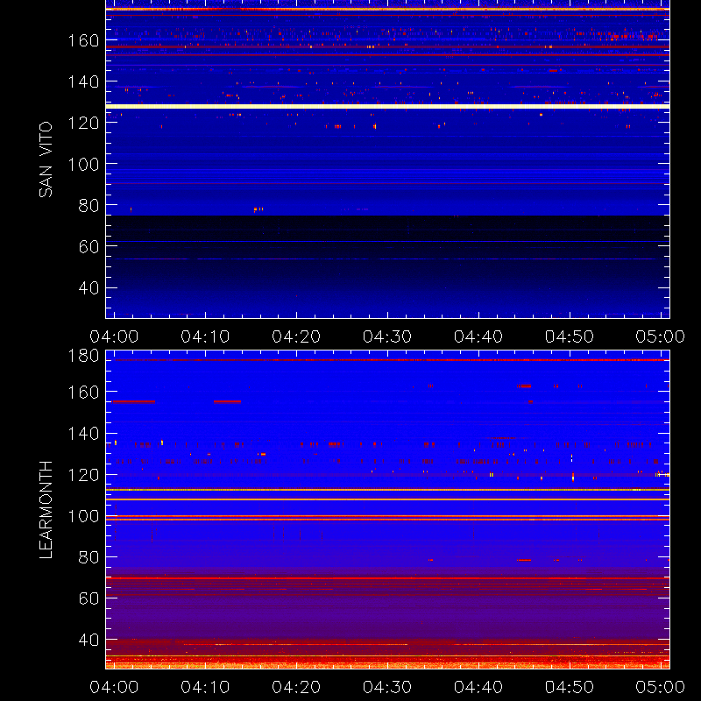Click 04:50 time label under Learmonth plot

click(x=570, y=687)
